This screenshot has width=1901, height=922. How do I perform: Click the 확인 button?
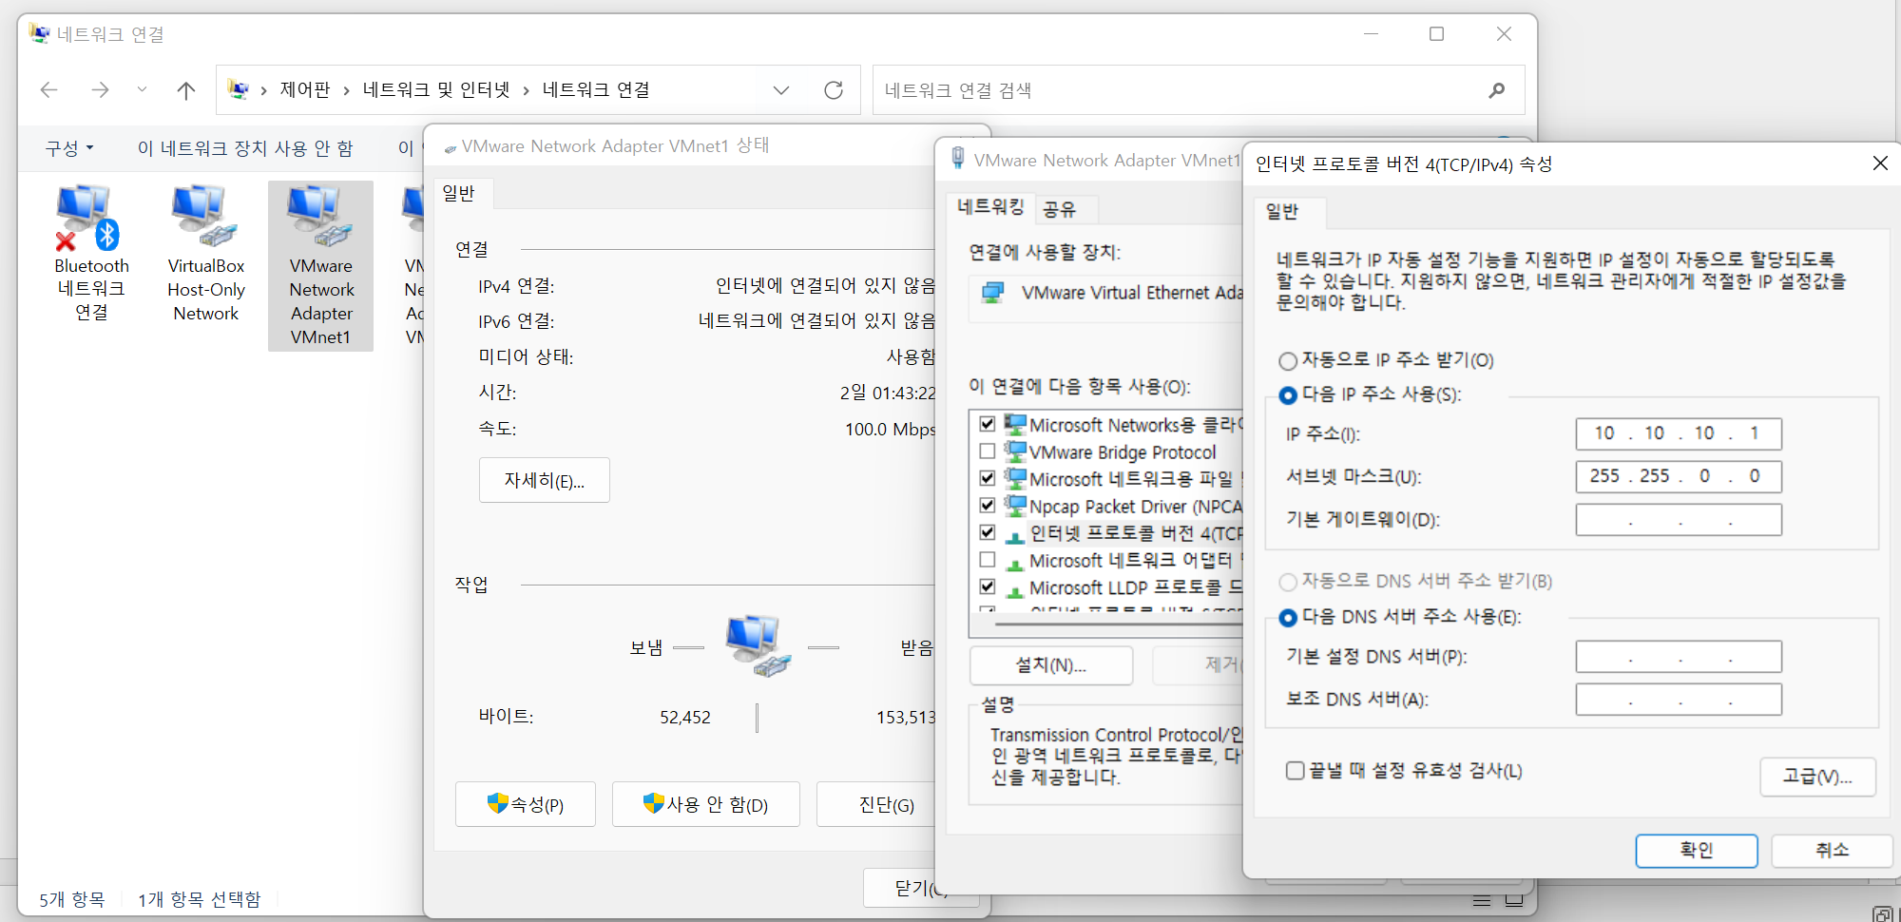tap(1697, 850)
